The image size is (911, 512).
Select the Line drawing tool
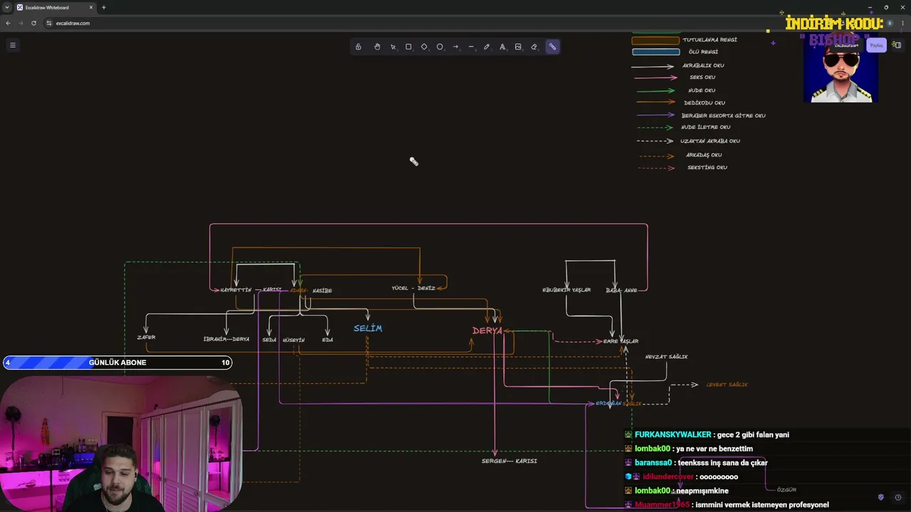(x=471, y=47)
